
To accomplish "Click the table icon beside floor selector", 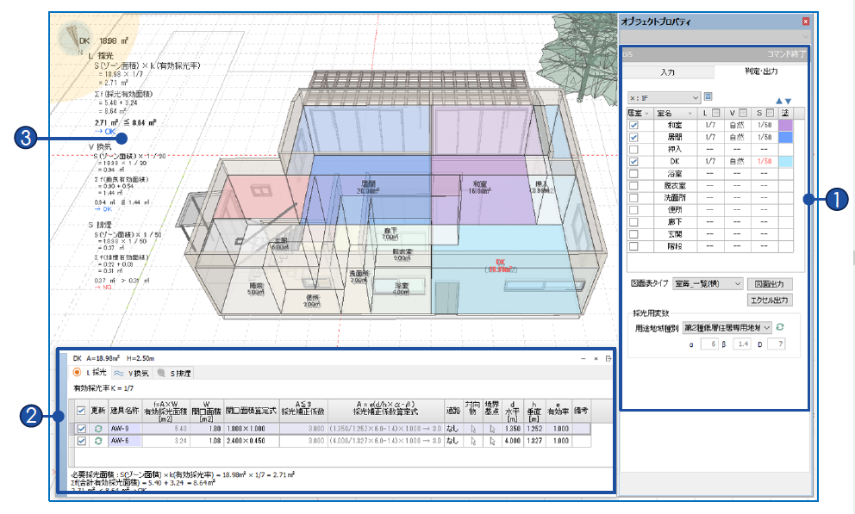I will pyautogui.click(x=709, y=96).
